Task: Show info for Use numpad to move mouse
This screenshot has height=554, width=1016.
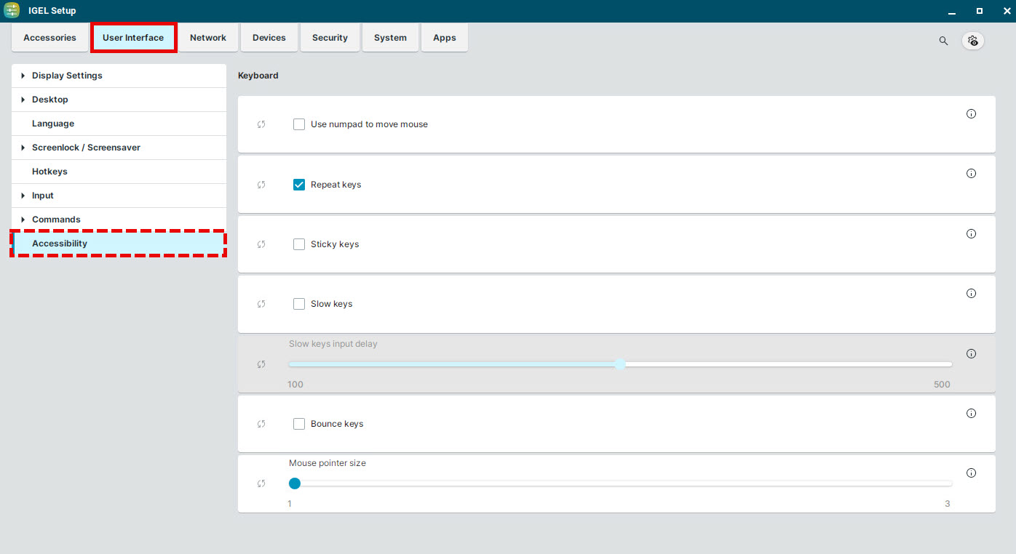Action: pyautogui.click(x=971, y=113)
